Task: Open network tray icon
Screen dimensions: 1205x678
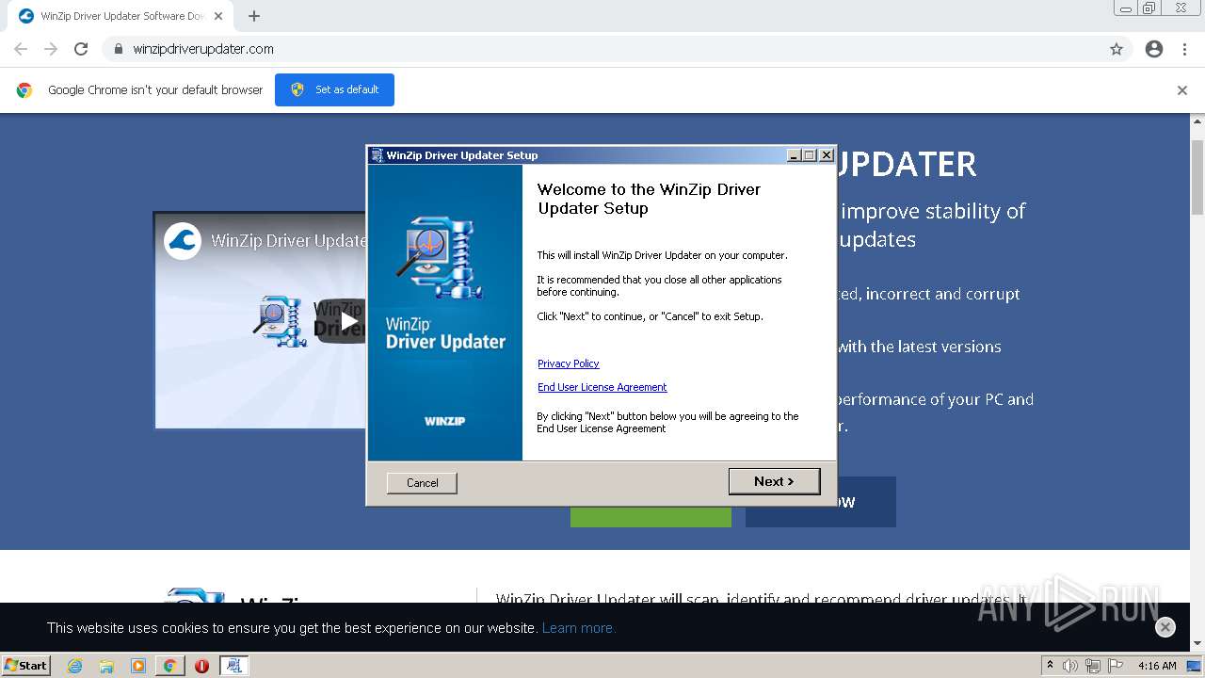Action: click(x=1093, y=666)
